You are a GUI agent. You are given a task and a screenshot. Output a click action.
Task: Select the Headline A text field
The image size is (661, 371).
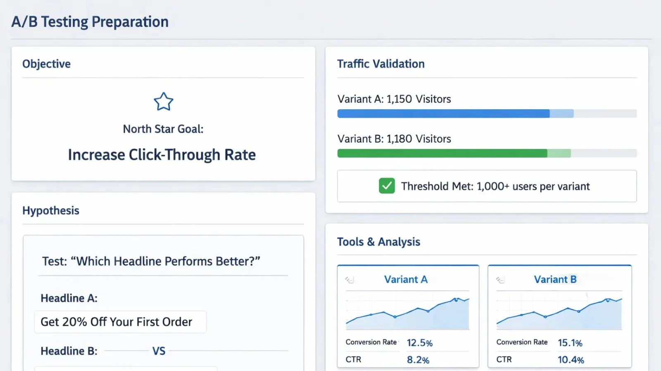[120, 322]
